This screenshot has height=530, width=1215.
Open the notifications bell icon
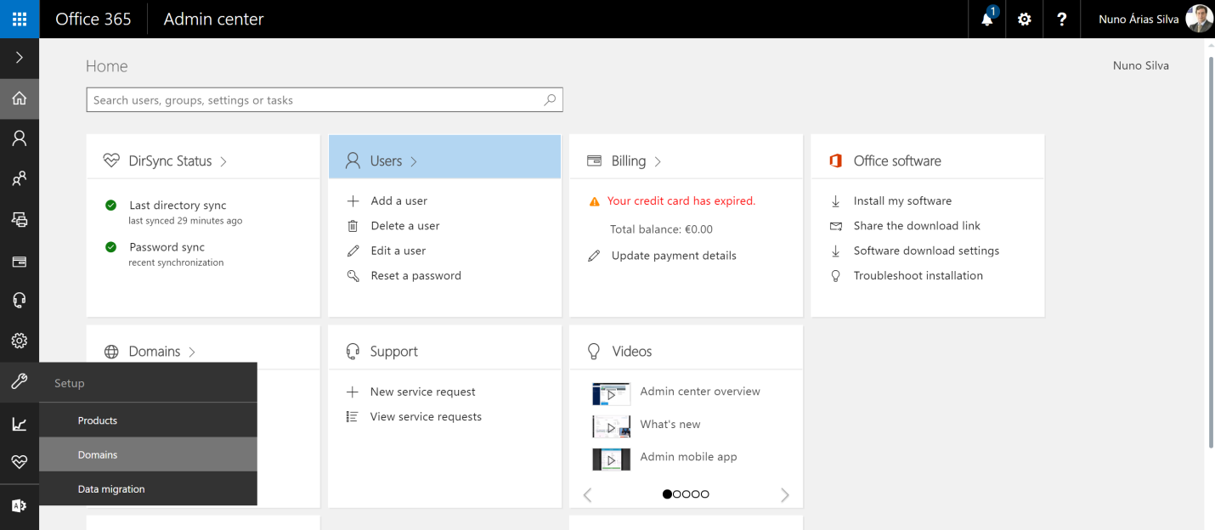click(987, 19)
